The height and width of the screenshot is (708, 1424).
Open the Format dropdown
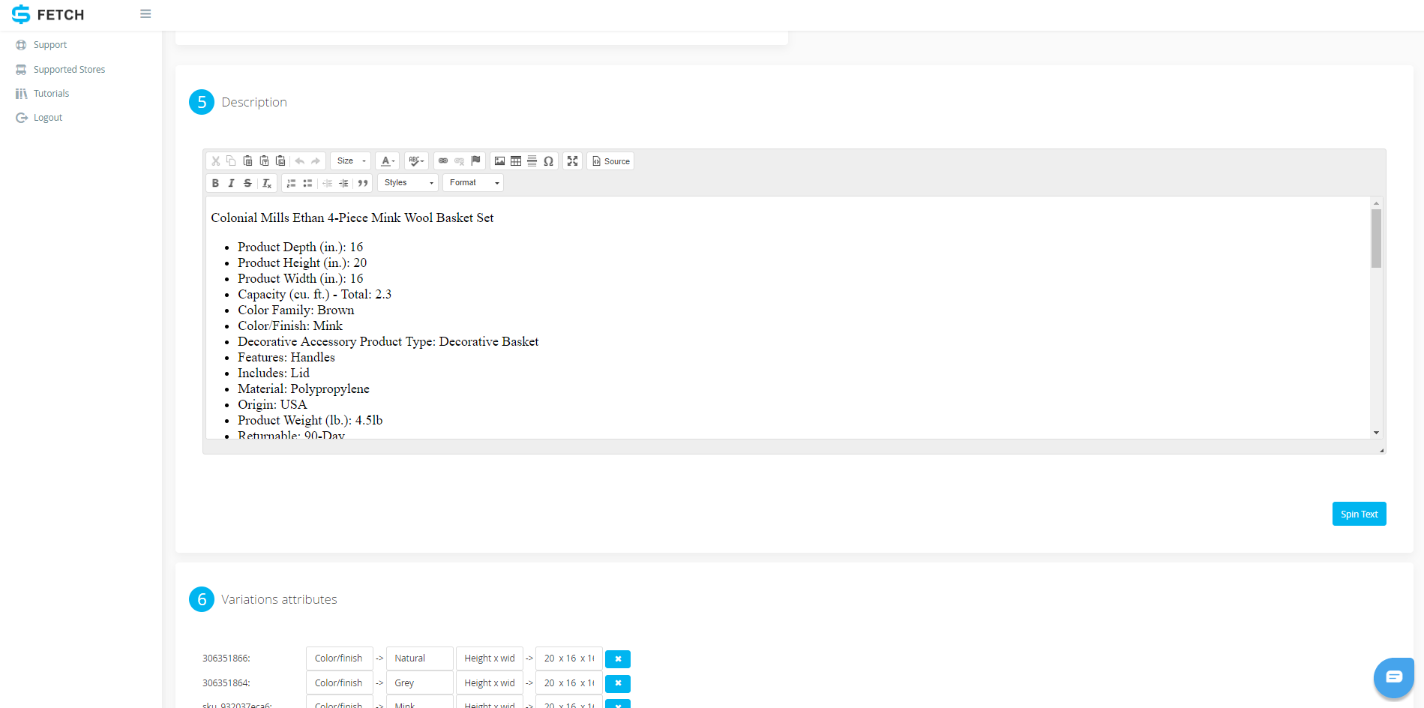click(473, 183)
